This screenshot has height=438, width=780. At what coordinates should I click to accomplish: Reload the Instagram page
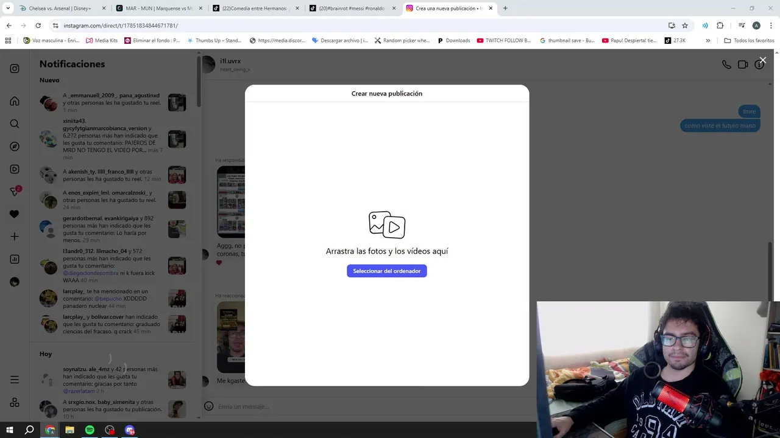coord(38,26)
